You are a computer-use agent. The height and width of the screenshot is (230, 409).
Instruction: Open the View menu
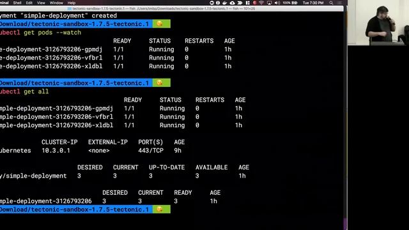click(41, 3)
